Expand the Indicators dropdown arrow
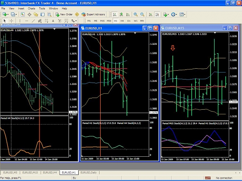 [x=168, y=15]
